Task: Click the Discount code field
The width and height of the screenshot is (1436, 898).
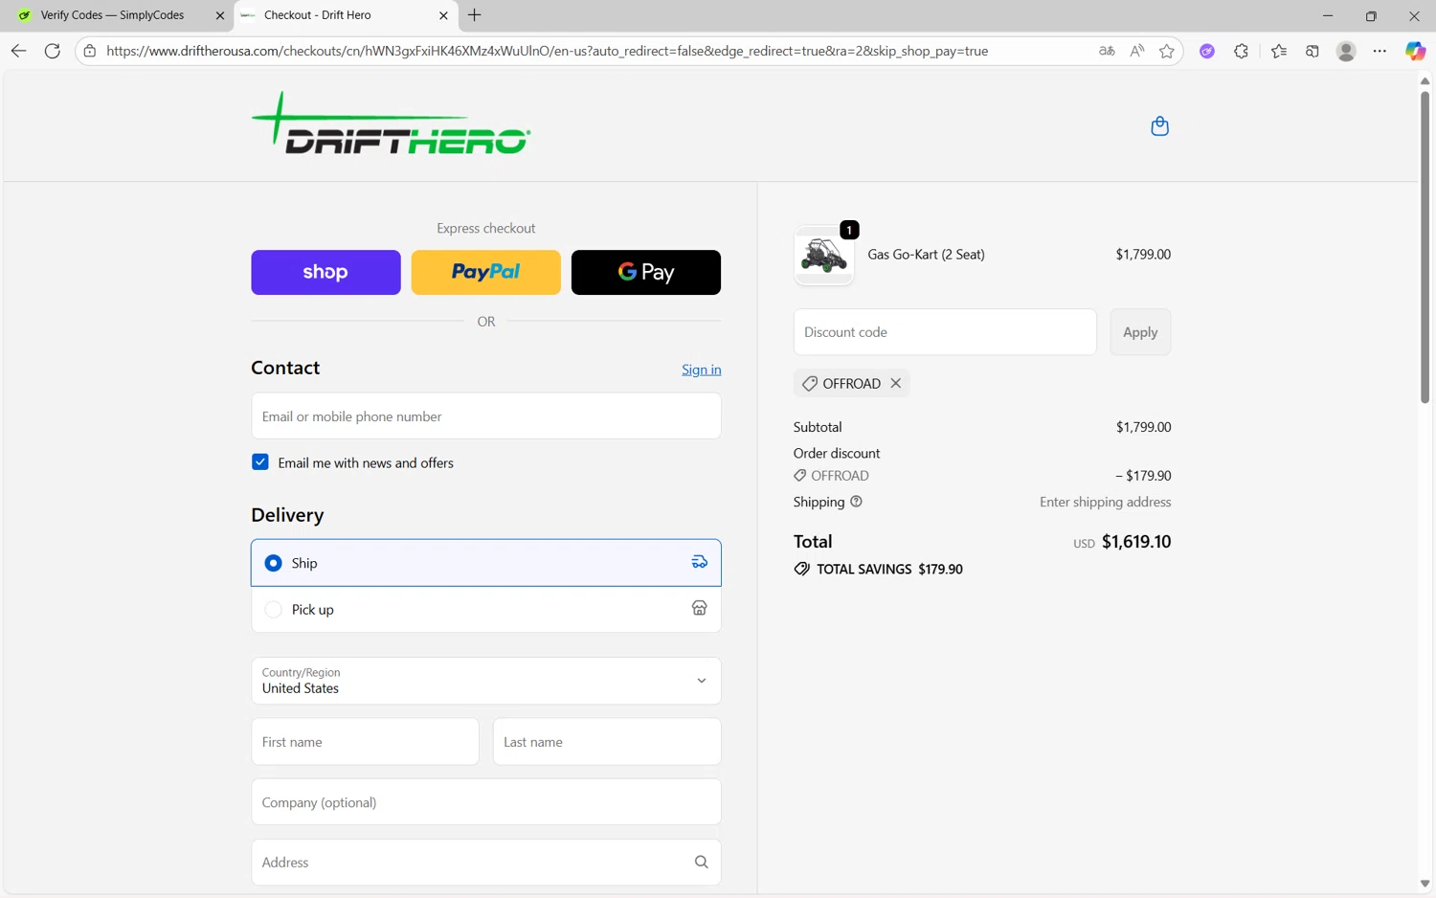Action: point(945,332)
